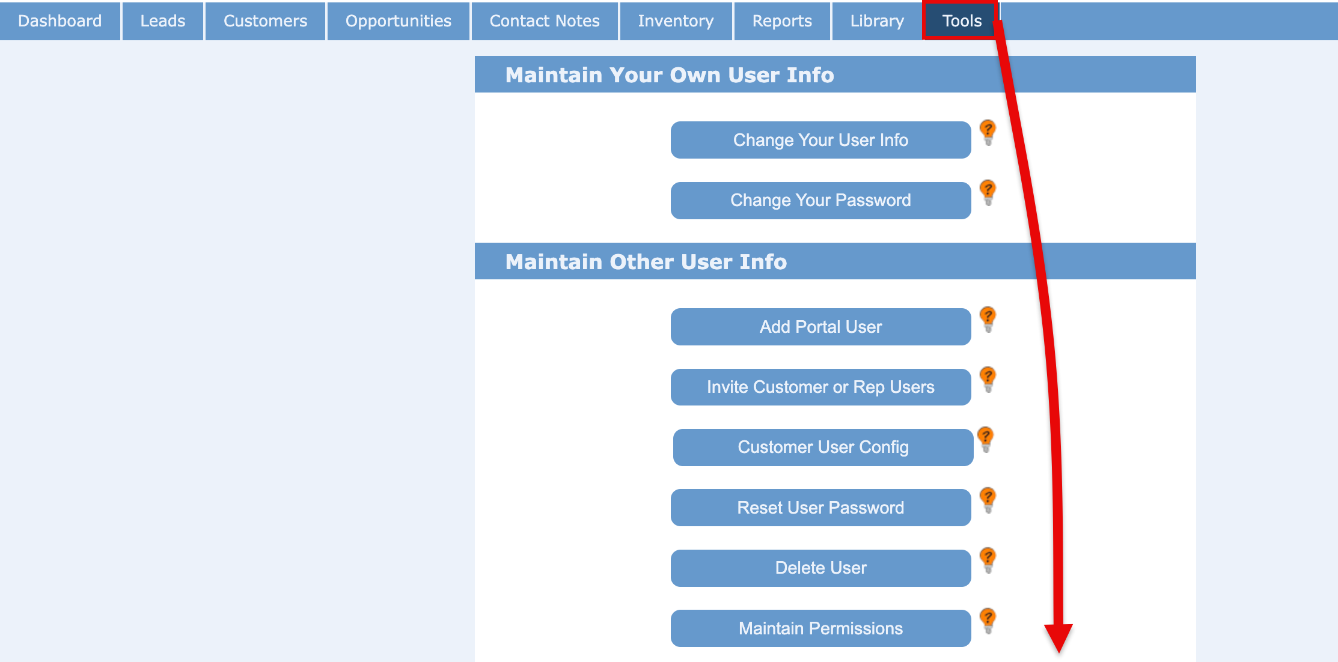Open the Dashboard tab
The image size is (1338, 662).
[x=60, y=21]
